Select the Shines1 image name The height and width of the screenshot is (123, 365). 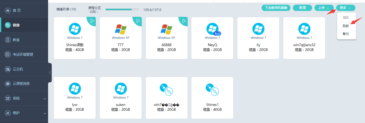coord(212,105)
